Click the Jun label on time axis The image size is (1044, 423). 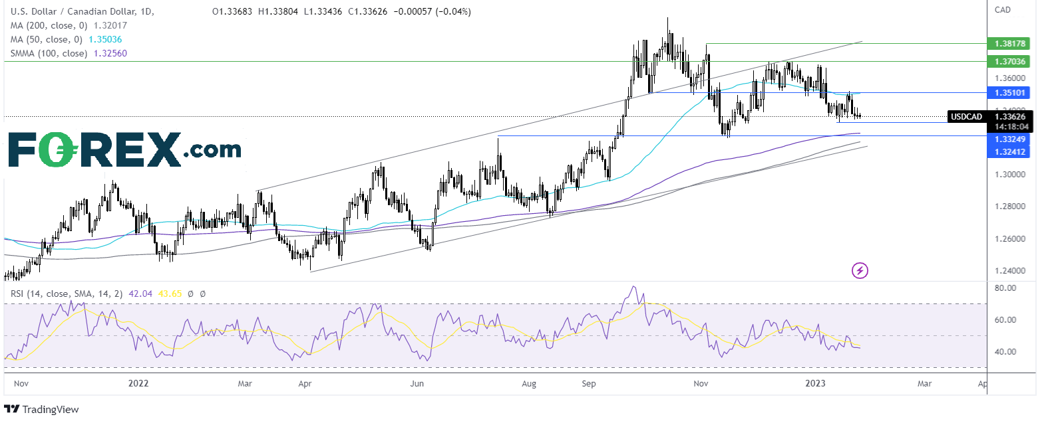(x=417, y=383)
